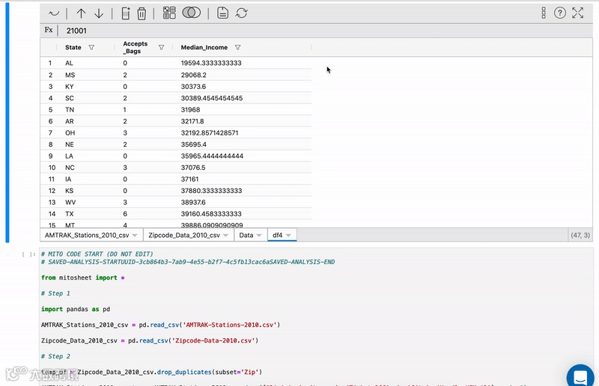Click income cell 37161
Viewport: 599px width, 386px height.
click(242, 179)
